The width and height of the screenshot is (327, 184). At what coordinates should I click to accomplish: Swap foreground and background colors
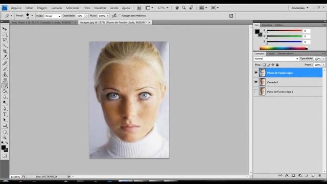coord(7,143)
